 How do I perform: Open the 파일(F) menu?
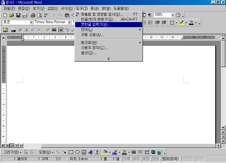(9, 8)
